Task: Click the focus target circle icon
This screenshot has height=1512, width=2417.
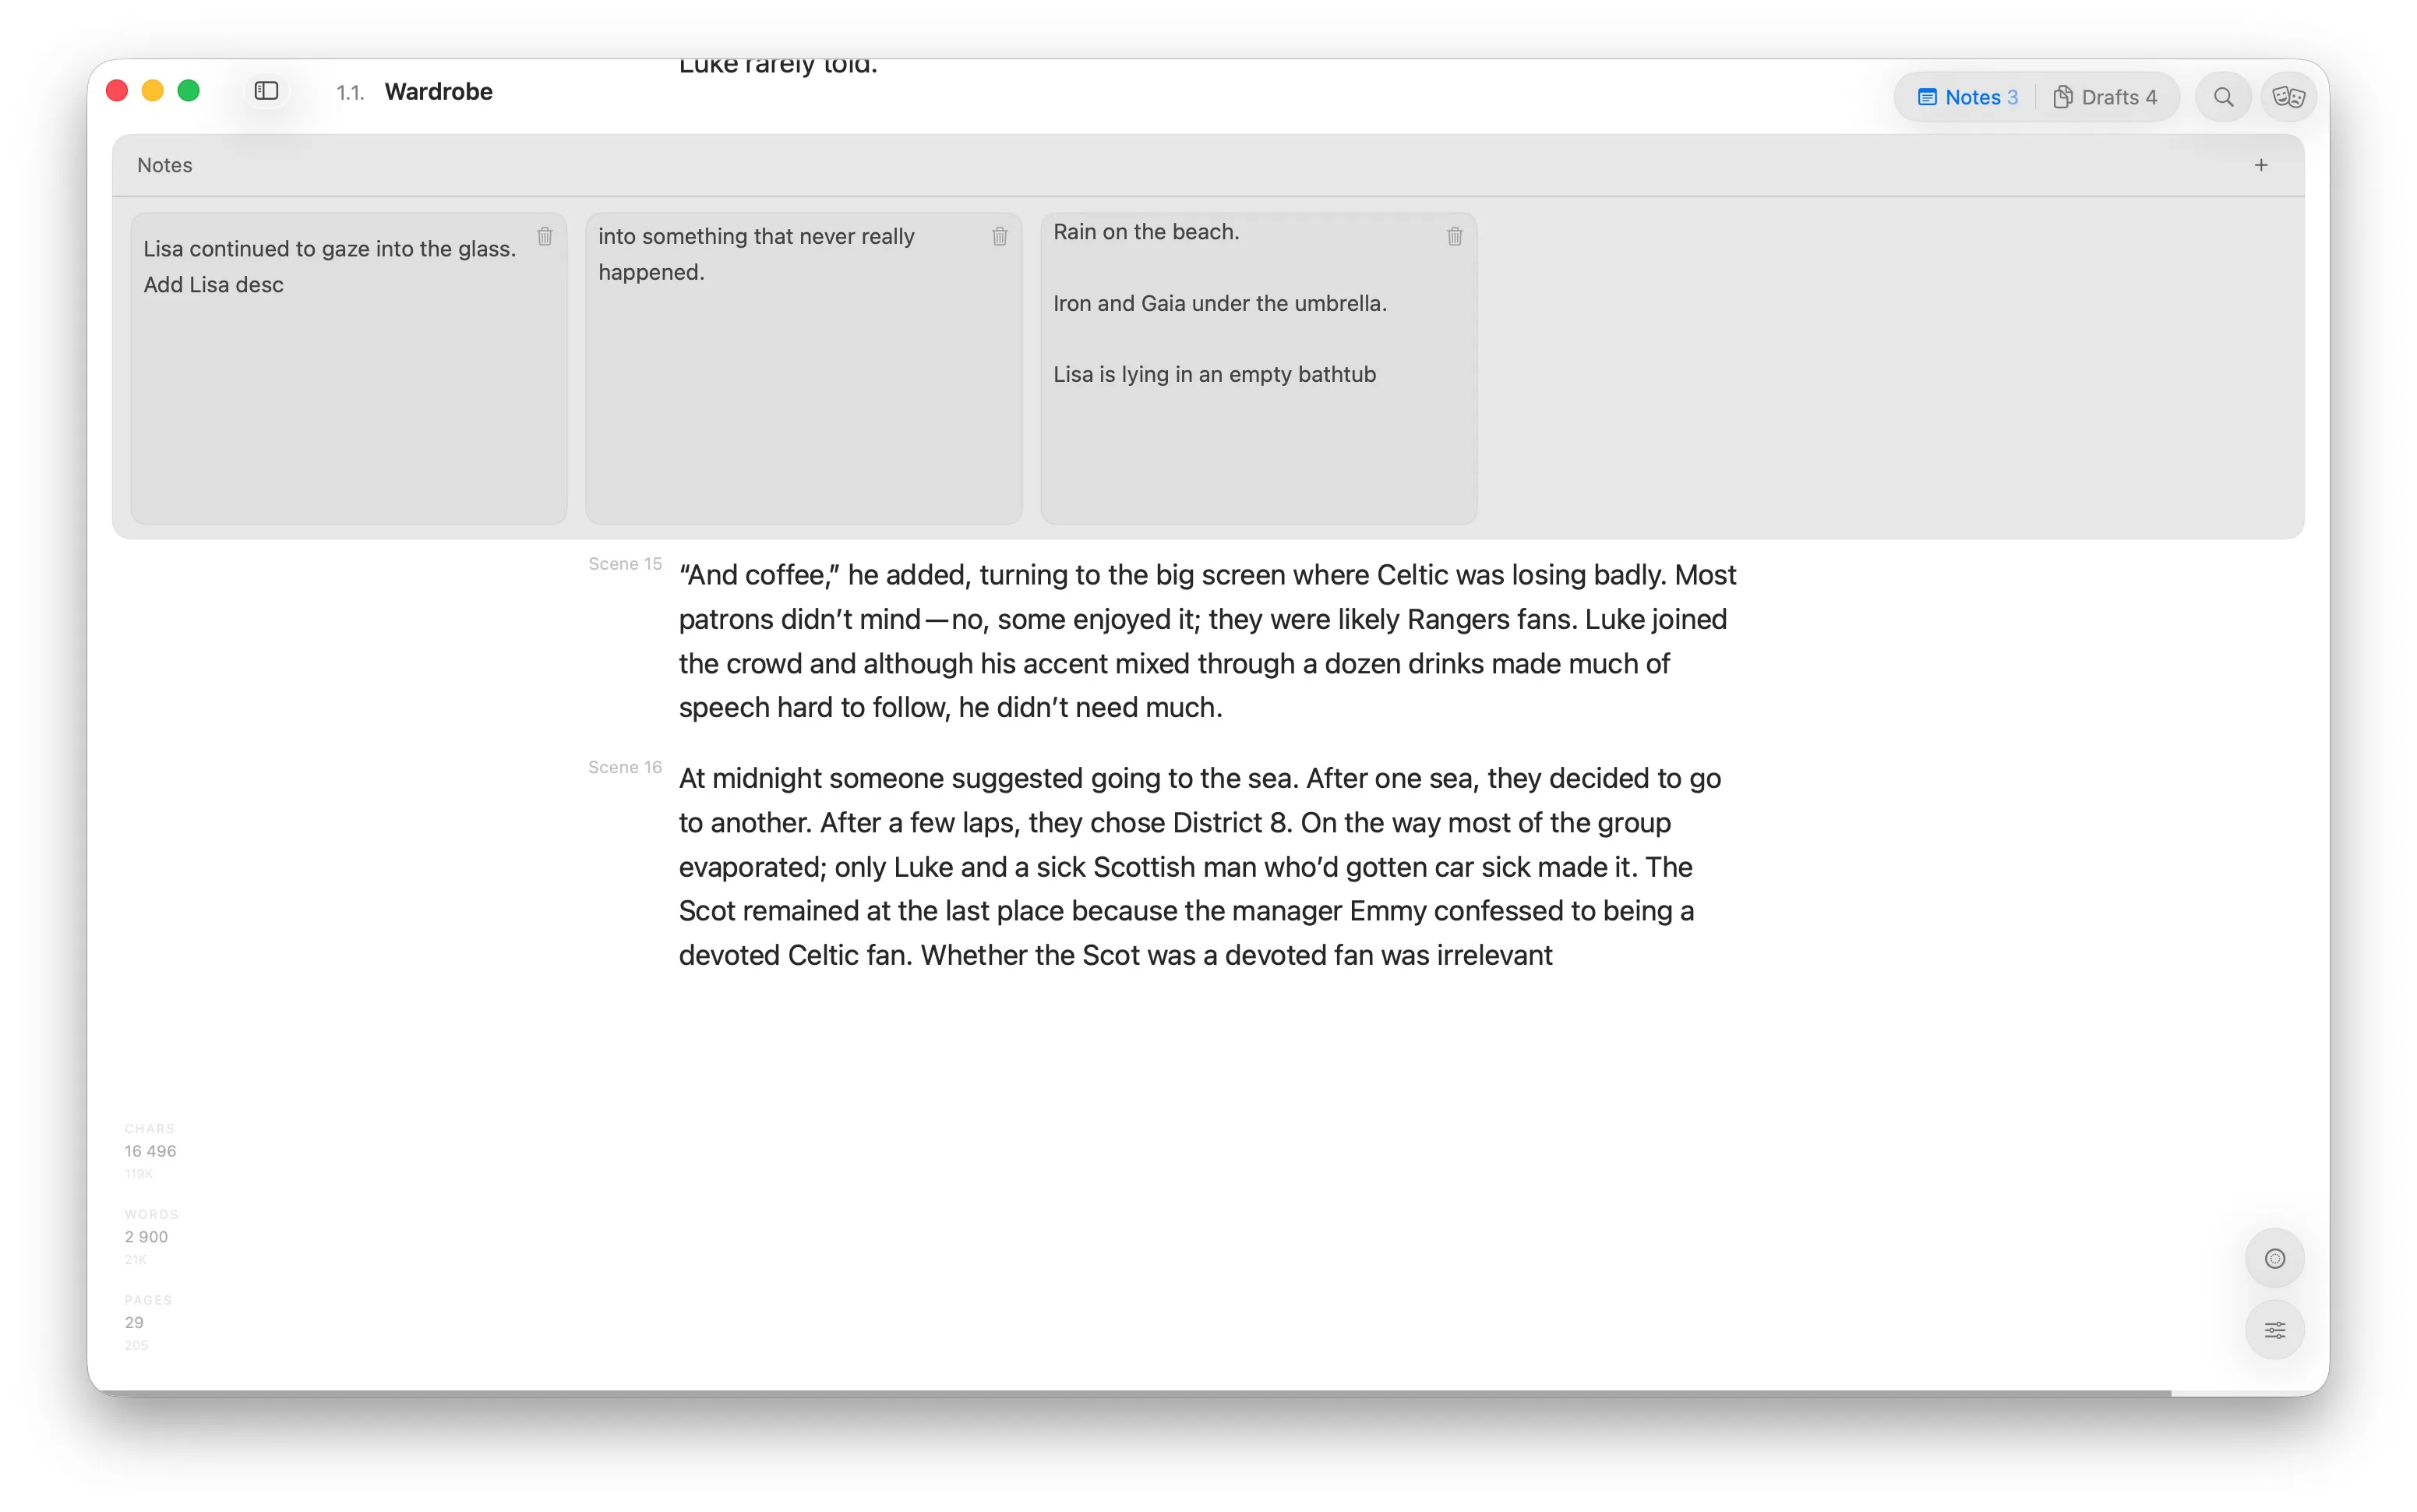Action: [2274, 1258]
